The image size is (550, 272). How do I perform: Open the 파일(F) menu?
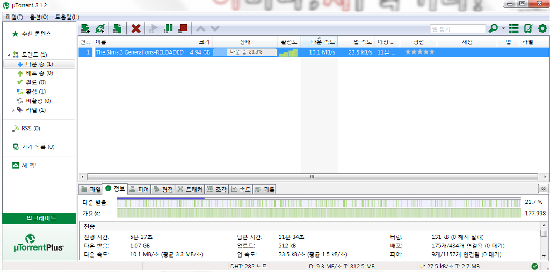point(15,17)
